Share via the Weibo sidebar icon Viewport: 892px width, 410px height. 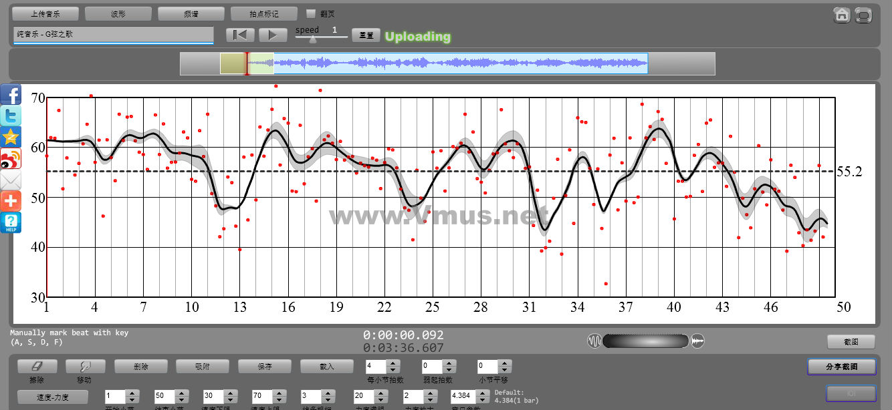click(11, 158)
